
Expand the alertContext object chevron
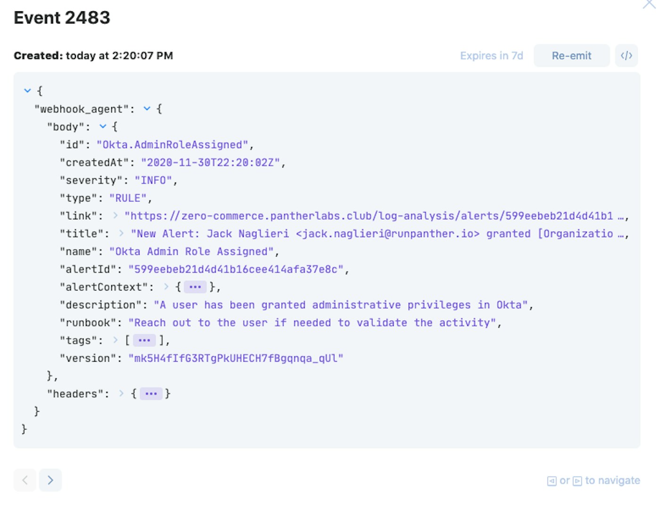point(166,287)
